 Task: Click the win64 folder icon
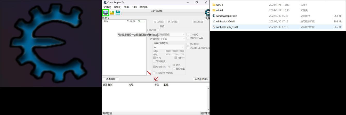coord(214,10)
